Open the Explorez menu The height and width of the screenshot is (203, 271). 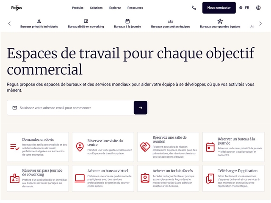(x=115, y=8)
